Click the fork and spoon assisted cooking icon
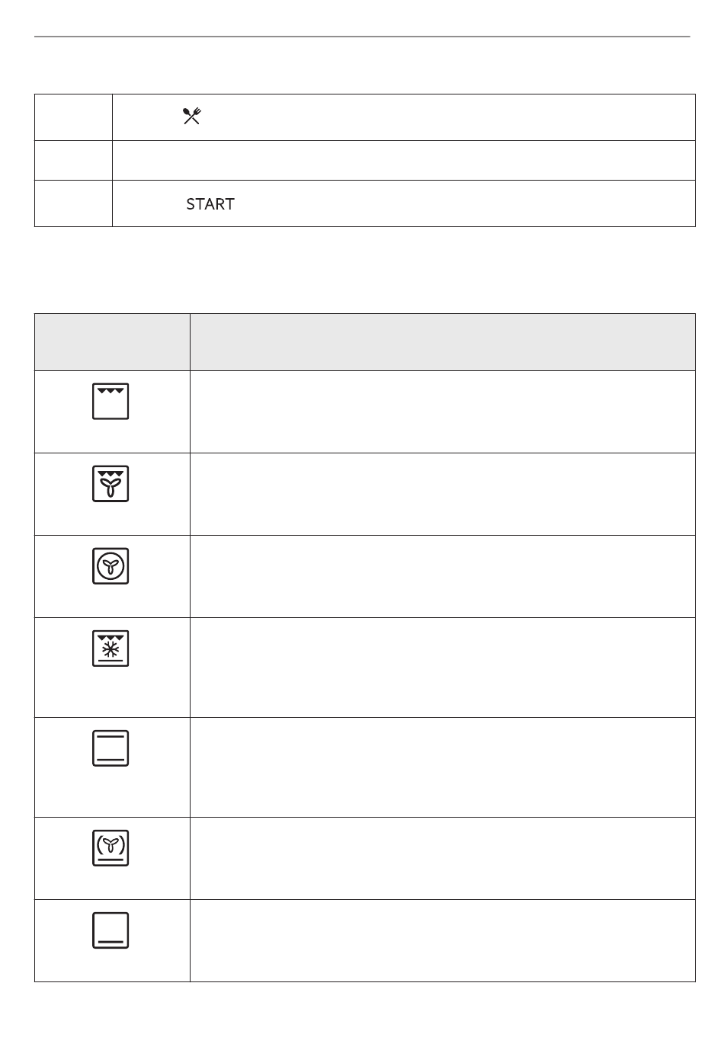This screenshot has height=1047, width=724. click(191, 116)
